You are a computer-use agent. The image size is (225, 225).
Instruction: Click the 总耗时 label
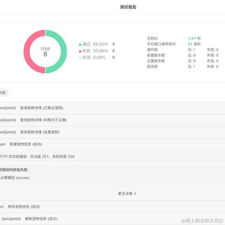pyautogui.click(x=152, y=38)
